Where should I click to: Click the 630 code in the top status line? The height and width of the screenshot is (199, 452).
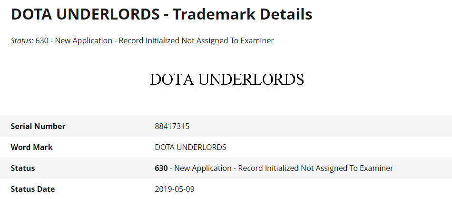42,40
